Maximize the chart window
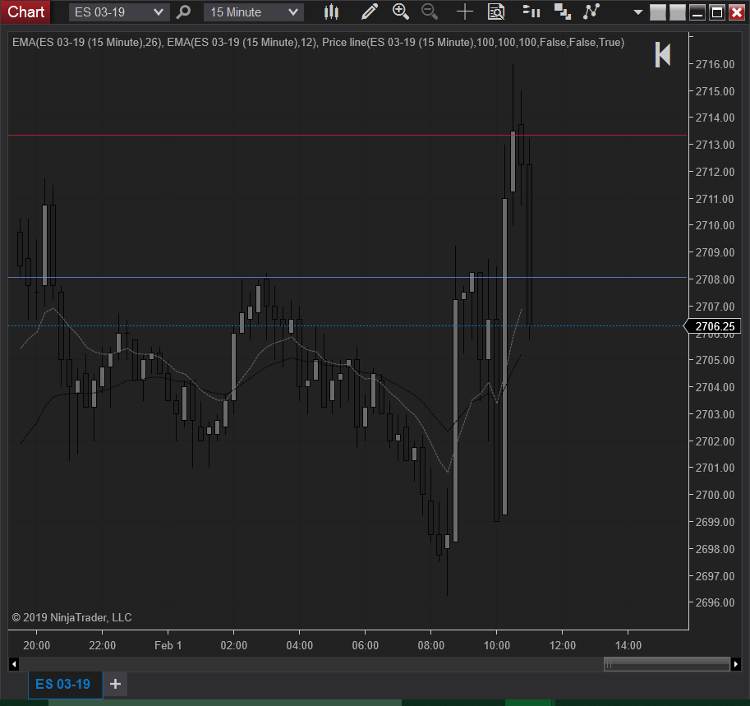Image resolution: width=750 pixels, height=706 pixels. click(x=717, y=12)
